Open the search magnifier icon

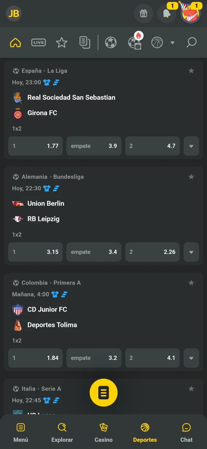click(191, 42)
